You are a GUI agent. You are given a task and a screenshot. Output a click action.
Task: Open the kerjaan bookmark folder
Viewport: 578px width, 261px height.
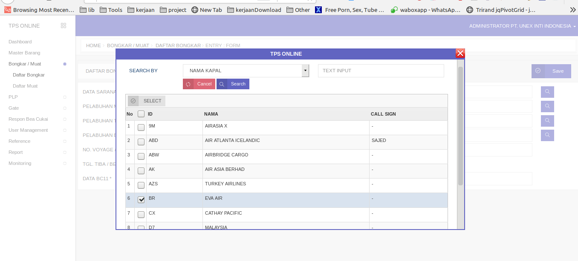coord(141,10)
